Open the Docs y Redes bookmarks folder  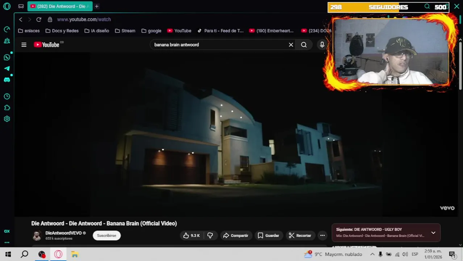point(62,31)
